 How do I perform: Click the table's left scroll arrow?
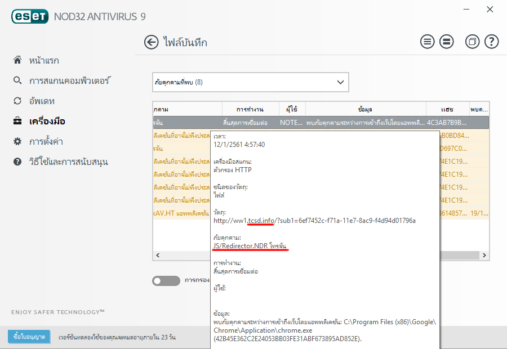coord(158,256)
